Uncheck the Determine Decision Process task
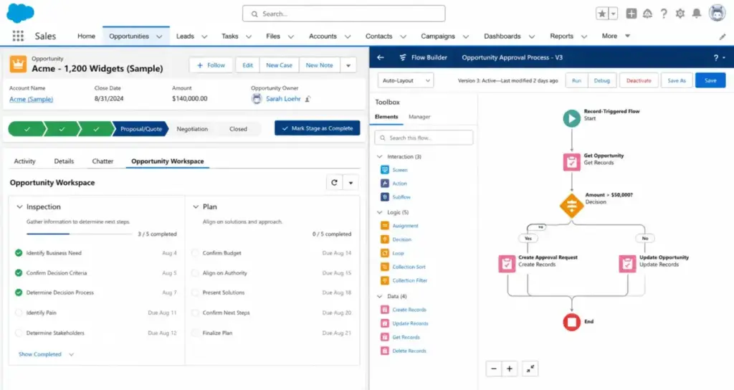Image resolution: width=734 pixels, height=390 pixels. click(x=19, y=292)
